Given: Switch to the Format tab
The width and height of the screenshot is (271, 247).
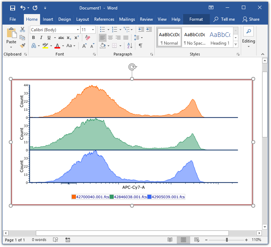Looking at the screenshot, I should click(x=196, y=19).
